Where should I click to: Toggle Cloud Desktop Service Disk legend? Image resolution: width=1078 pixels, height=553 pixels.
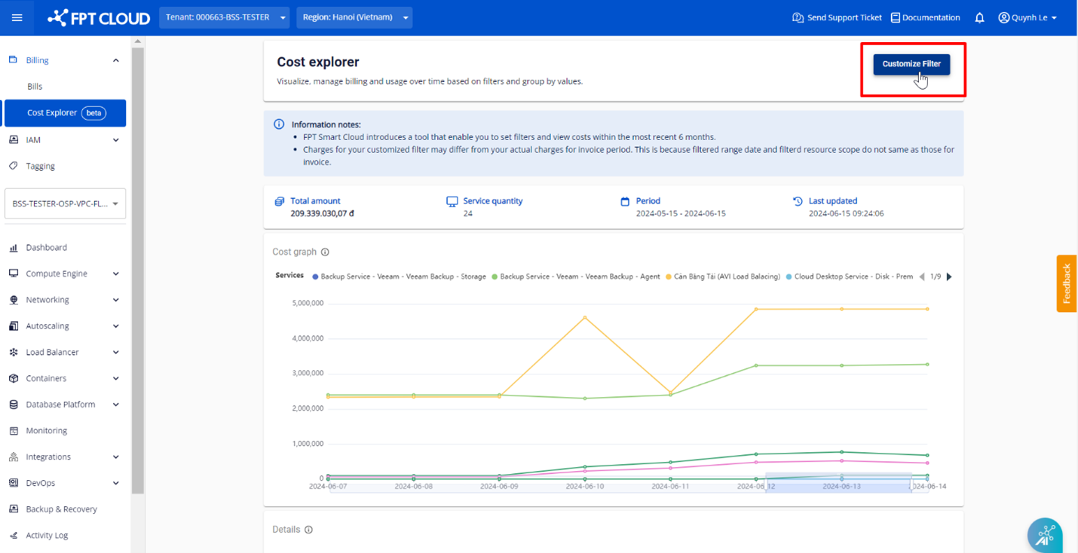[850, 276]
